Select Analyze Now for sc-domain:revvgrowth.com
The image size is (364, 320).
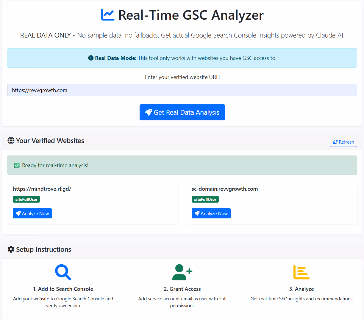211,213
